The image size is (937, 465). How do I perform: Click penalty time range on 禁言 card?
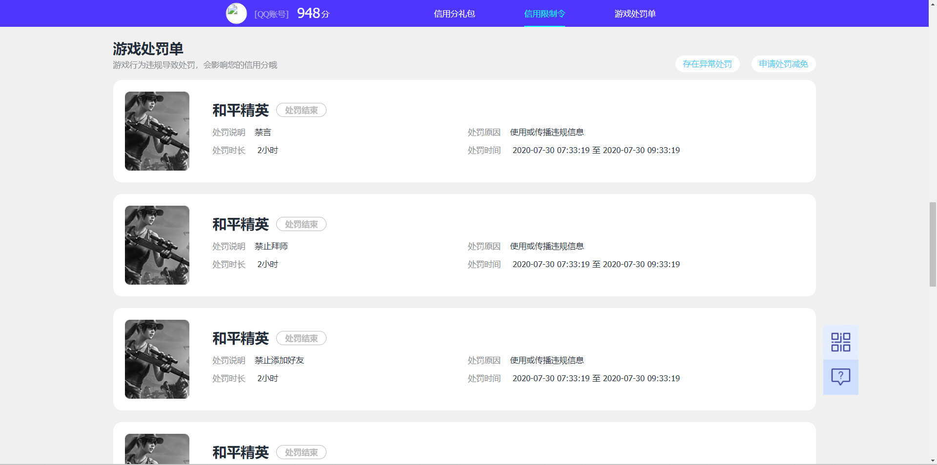click(x=596, y=150)
